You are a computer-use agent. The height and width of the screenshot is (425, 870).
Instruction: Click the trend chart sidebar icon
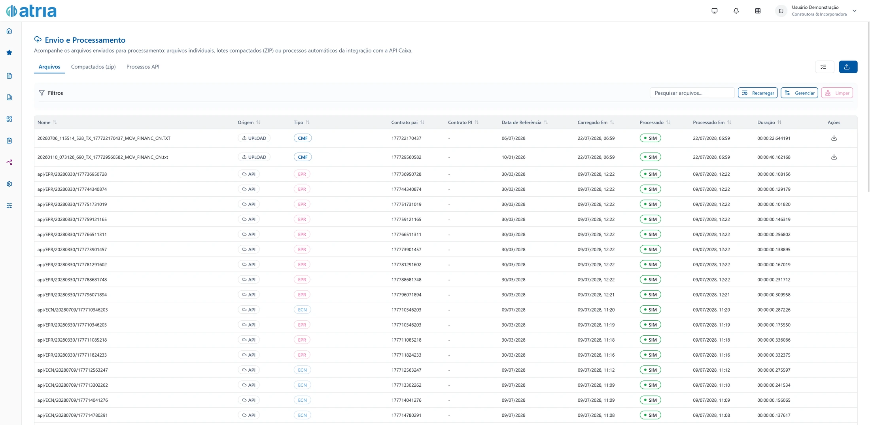9,162
